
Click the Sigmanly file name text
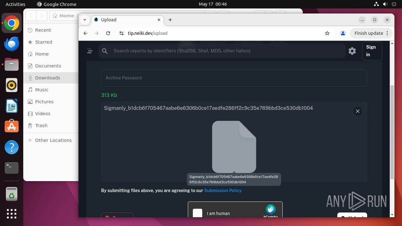tap(208, 108)
